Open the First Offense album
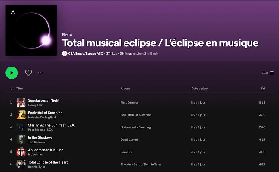Viewport: 279px width, 172px height. pos(129,102)
